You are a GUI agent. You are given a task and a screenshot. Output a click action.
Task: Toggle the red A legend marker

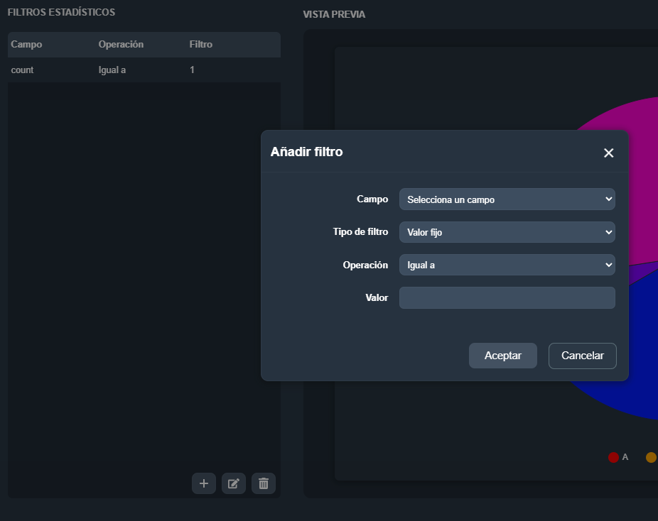(614, 457)
